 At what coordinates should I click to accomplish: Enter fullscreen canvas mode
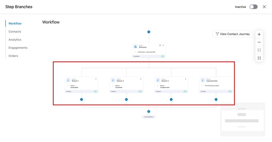(259, 58)
